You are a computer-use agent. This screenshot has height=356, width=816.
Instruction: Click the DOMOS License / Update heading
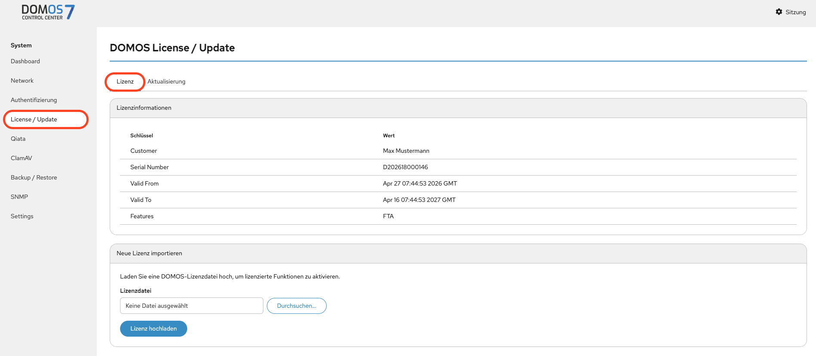172,48
